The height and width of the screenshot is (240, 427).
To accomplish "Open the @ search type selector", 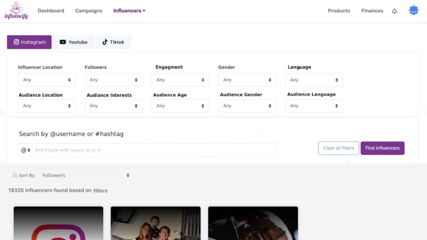I will (26, 150).
